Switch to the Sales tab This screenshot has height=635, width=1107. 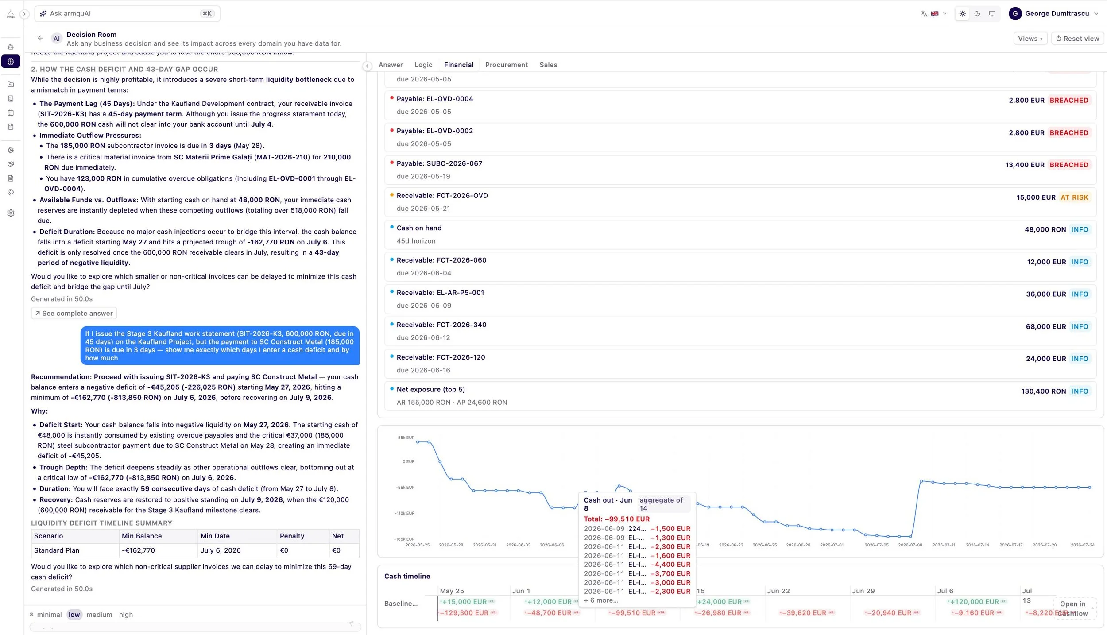point(548,65)
